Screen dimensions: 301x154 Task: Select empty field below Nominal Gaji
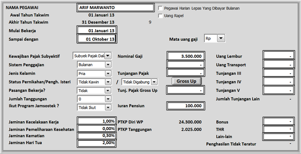pos(186,65)
